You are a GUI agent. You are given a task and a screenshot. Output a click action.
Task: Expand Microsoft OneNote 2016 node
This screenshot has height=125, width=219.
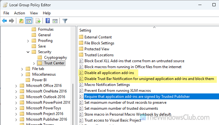pyautogui.click(x=16, y=92)
